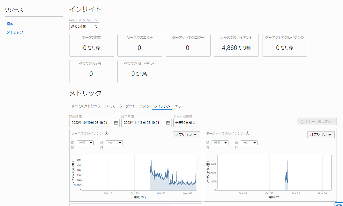Click the 開始時間 date input field

point(91,123)
